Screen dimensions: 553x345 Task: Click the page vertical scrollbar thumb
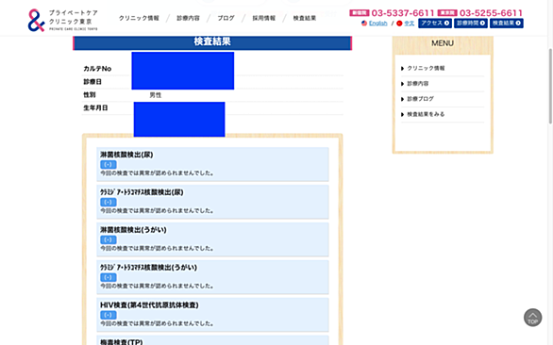coord(550,86)
